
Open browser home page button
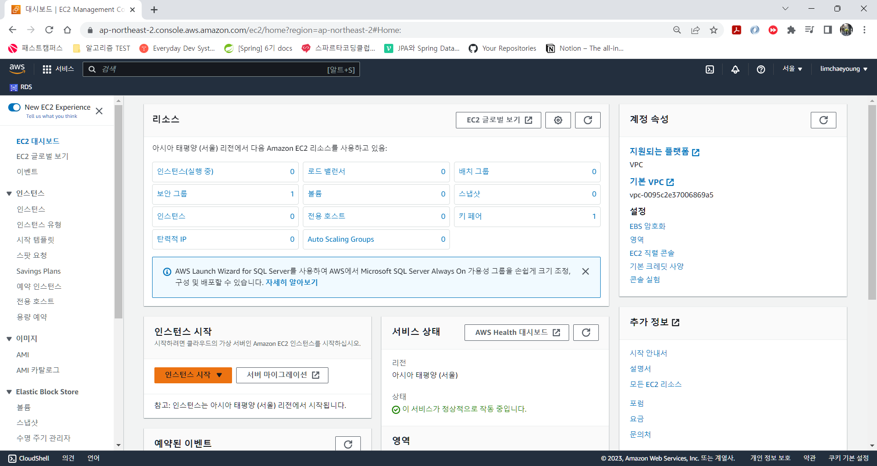pyautogui.click(x=68, y=30)
